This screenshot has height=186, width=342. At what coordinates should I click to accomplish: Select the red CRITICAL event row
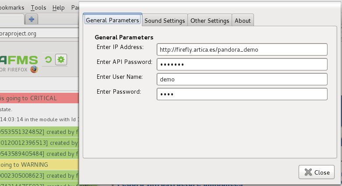click(x=39, y=98)
